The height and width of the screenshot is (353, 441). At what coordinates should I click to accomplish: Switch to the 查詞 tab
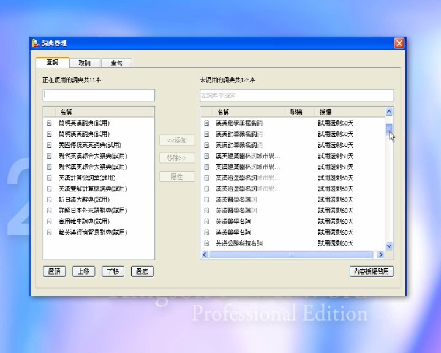click(x=53, y=63)
